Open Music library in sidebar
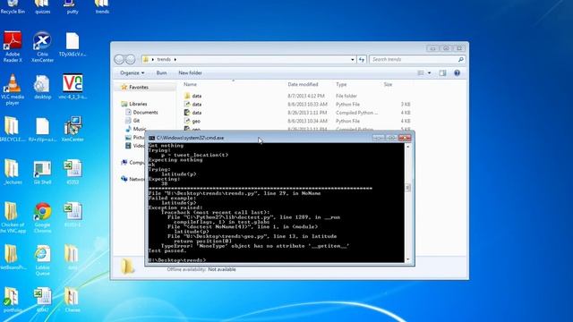Screen dimensions: 573x322 (140, 129)
